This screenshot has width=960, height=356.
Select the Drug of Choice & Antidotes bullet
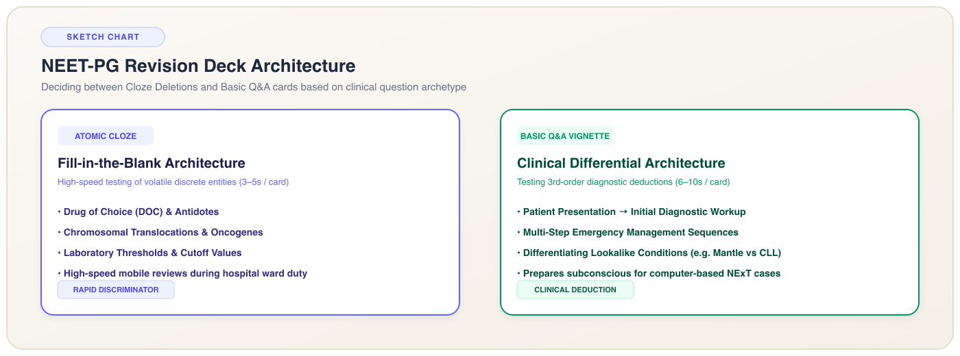coord(139,212)
